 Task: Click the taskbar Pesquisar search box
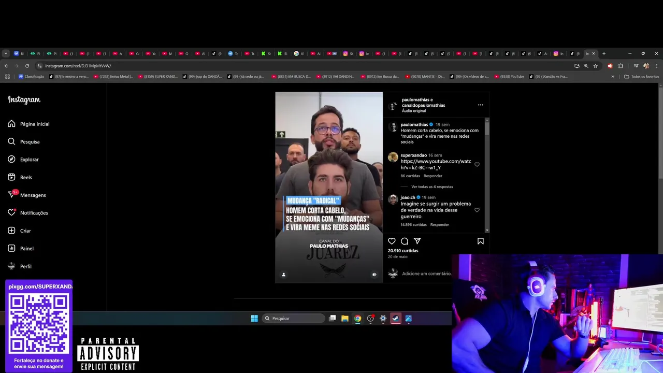point(293,318)
